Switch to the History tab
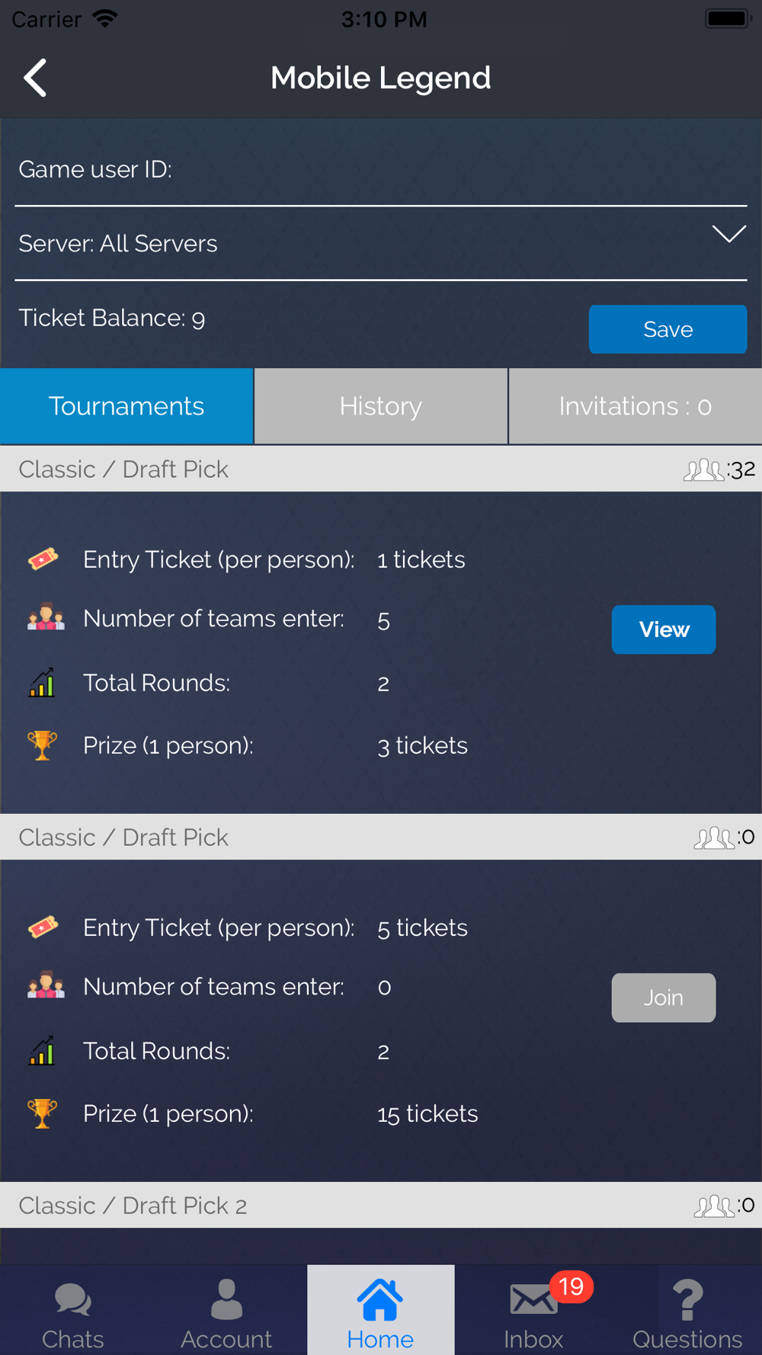Image resolution: width=762 pixels, height=1355 pixels. click(381, 406)
